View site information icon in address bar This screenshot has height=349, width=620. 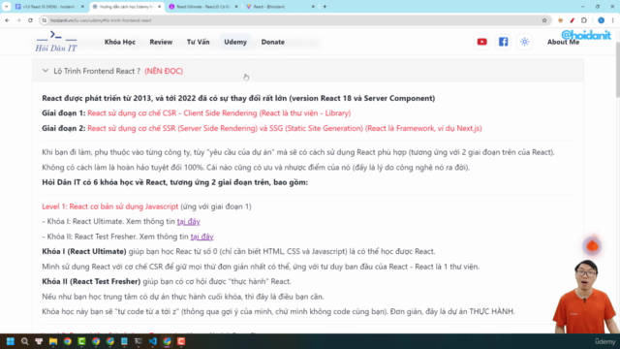click(x=45, y=20)
